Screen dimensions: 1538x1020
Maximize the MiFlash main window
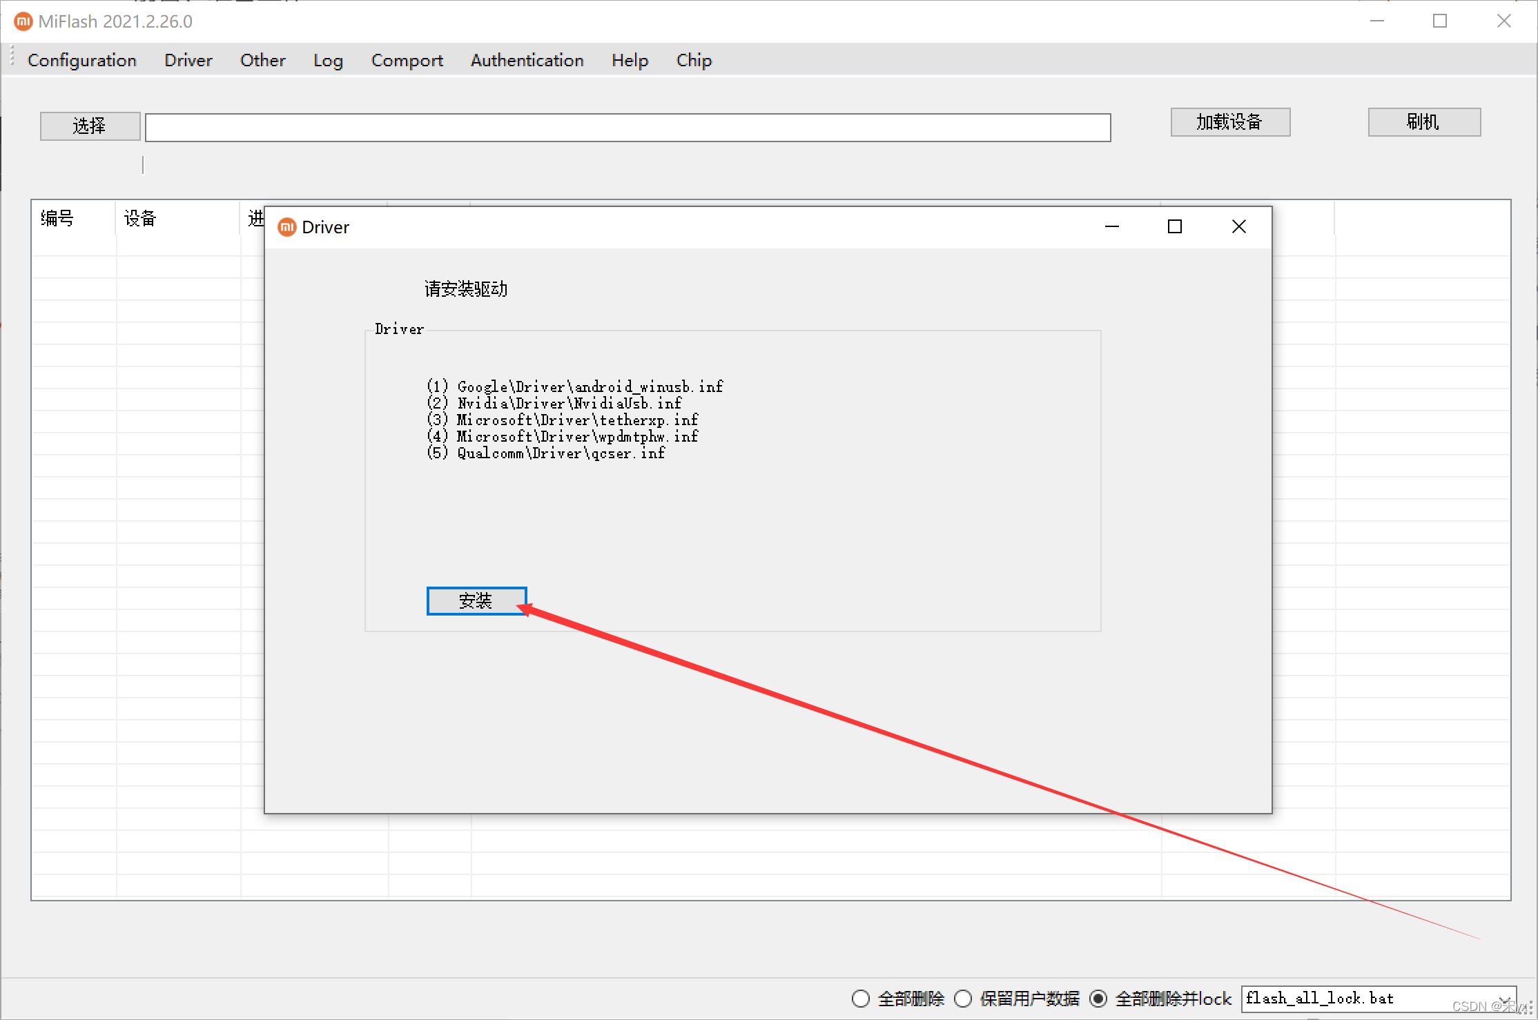(1440, 21)
